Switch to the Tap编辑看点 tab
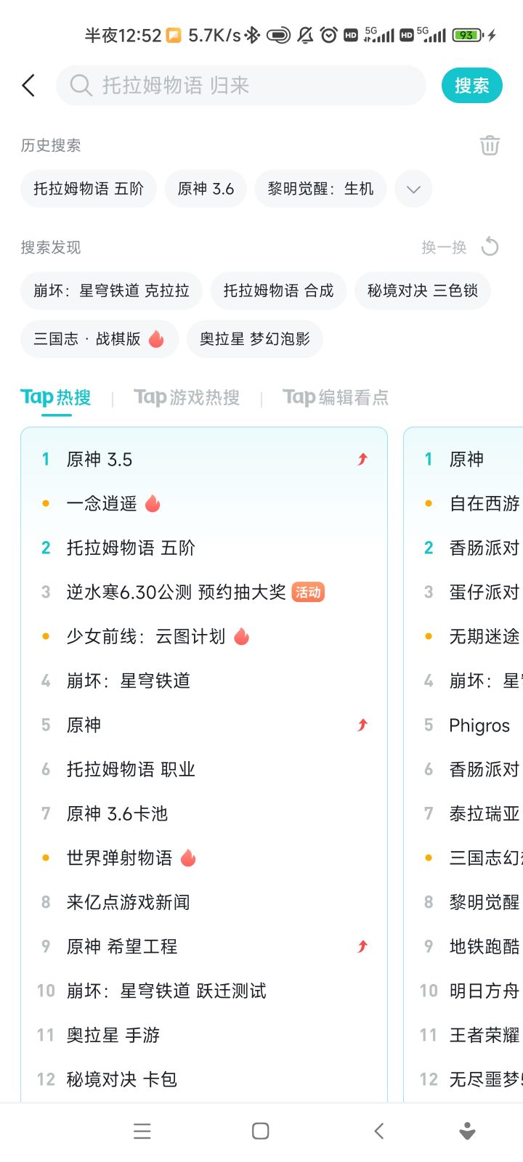The height and width of the screenshot is (1162, 523). (336, 397)
